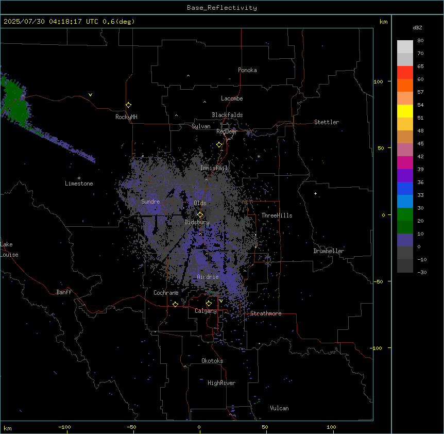Click the Stettler label
Viewport: 444px width, 434px height.
click(x=327, y=122)
